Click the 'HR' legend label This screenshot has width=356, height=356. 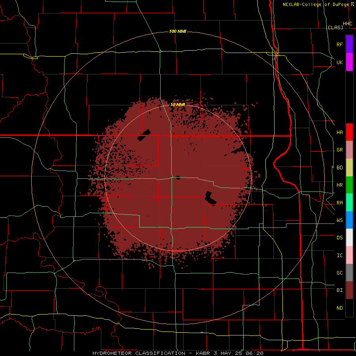(x=339, y=185)
